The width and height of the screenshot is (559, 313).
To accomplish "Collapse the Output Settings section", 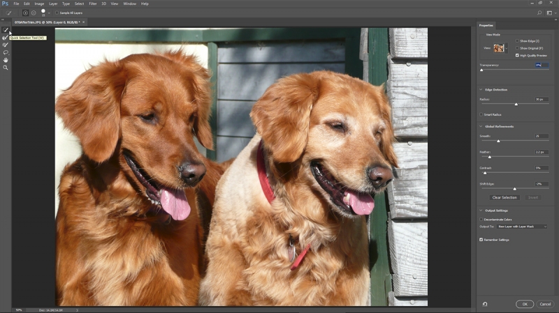I will (481, 211).
